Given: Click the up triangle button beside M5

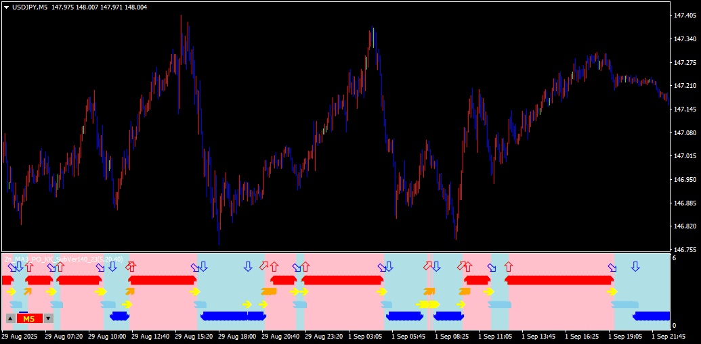Looking at the screenshot, I should click(10, 318).
